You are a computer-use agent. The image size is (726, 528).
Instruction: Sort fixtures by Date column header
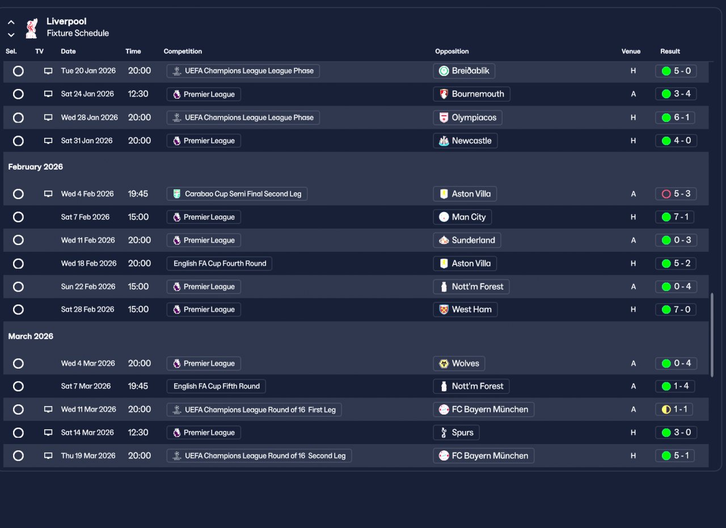click(68, 51)
